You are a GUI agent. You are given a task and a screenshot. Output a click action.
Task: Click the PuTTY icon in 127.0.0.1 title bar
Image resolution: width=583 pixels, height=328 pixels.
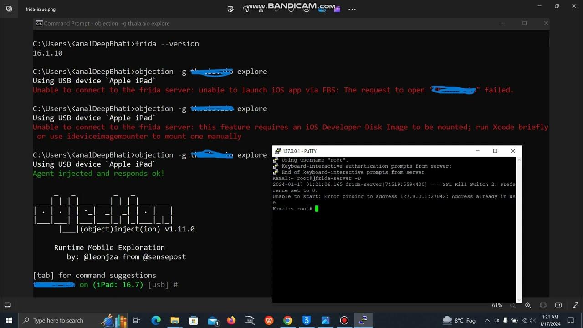pos(277,151)
